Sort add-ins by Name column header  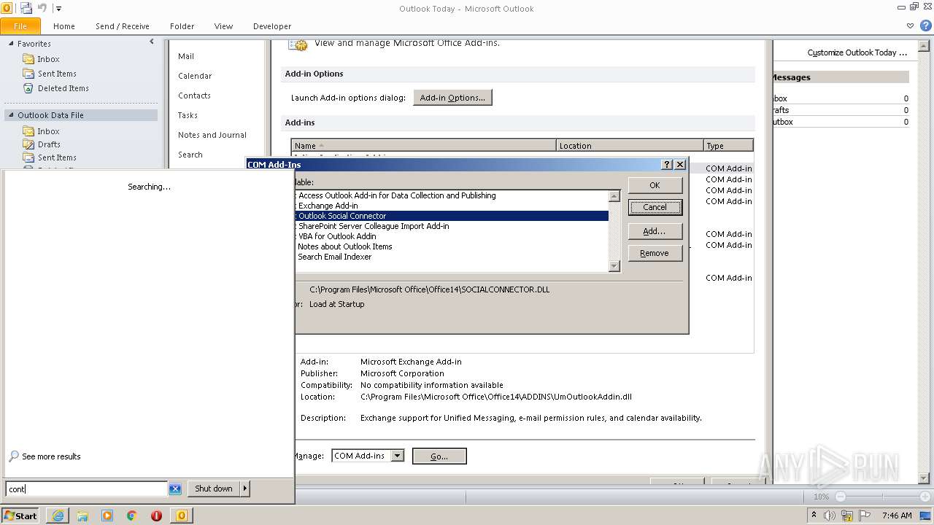pyautogui.click(x=424, y=146)
